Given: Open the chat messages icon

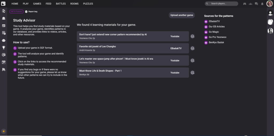Looking at the screenshot, I should coord(256,4).
